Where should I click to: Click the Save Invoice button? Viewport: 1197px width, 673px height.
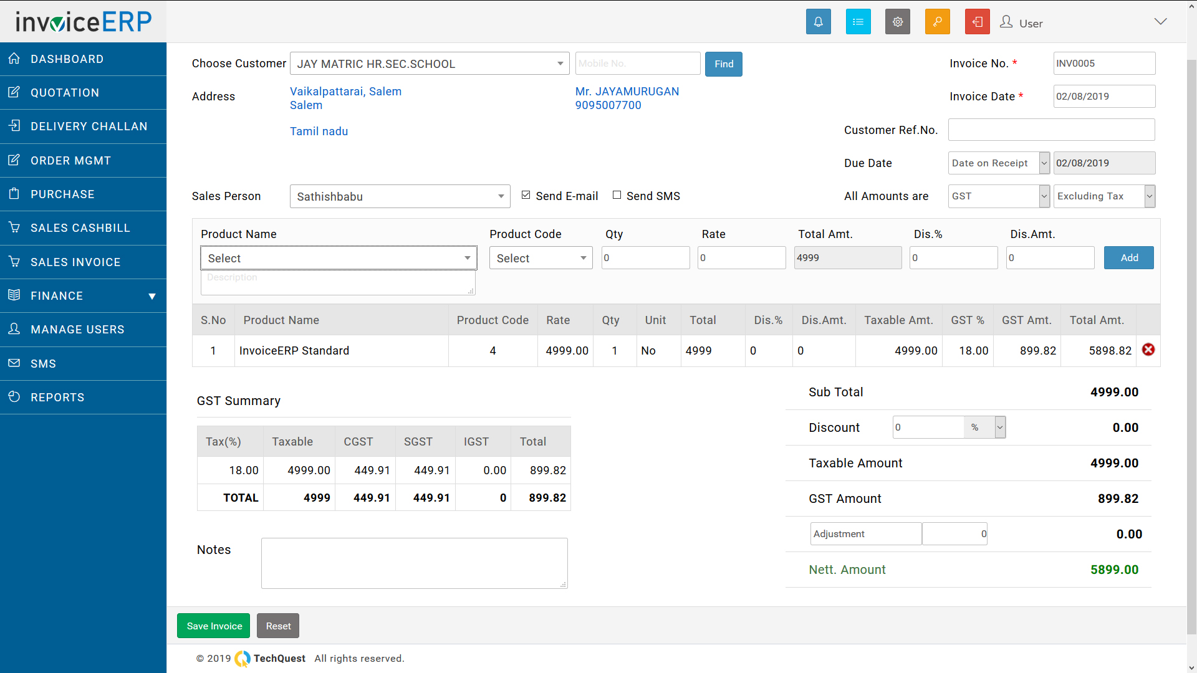tap(214, 626)
